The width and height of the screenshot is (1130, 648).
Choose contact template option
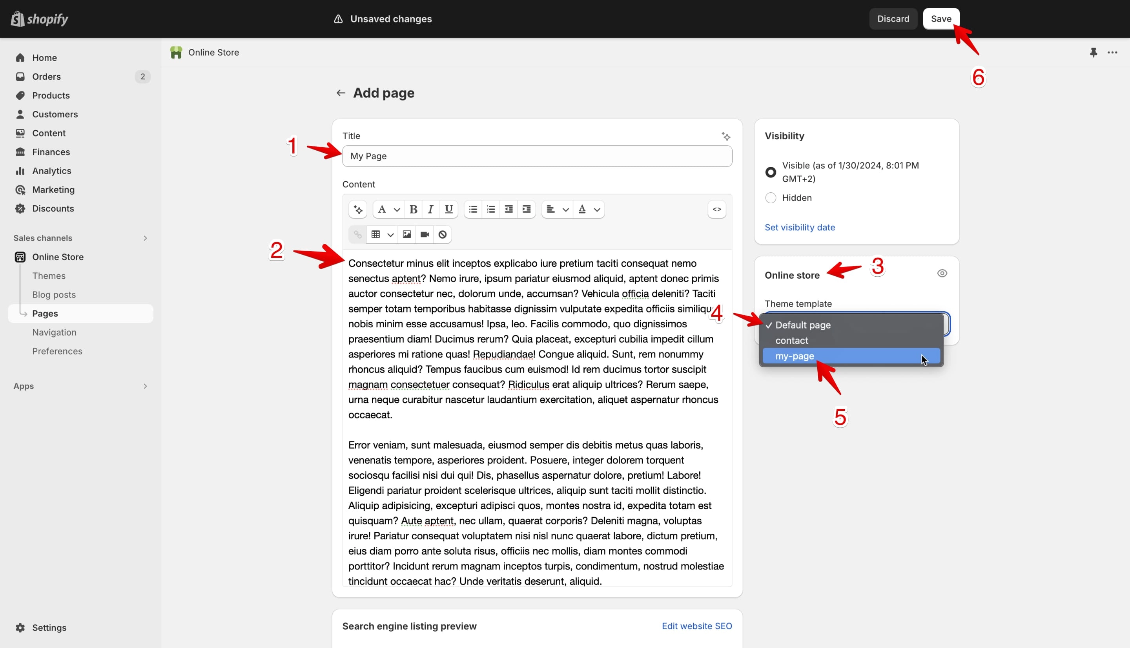(x=851, y=340)
